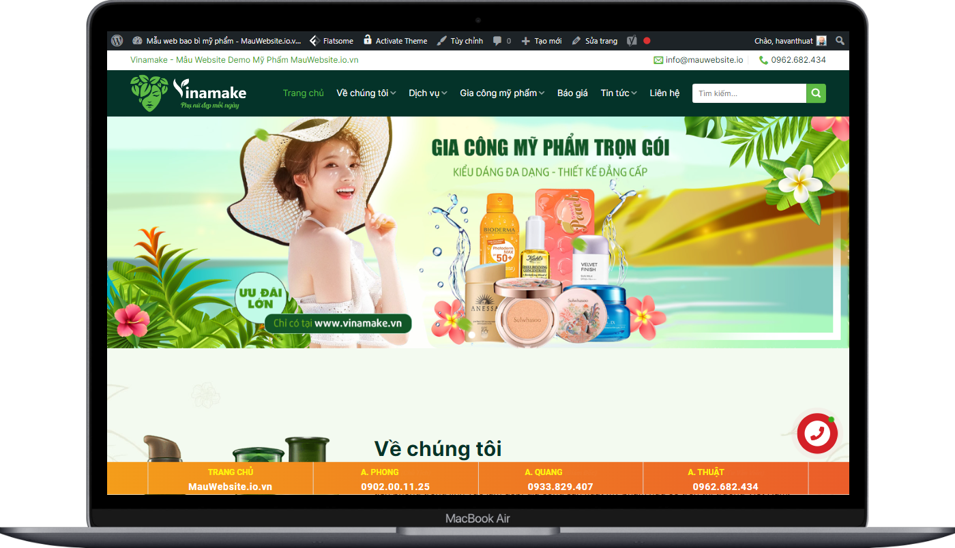Expand the Dịch vụ dropdown chevron
Image resolution: width=955 pixels, height=548 pixels.
pyautogui.click(x=444, y=93)
